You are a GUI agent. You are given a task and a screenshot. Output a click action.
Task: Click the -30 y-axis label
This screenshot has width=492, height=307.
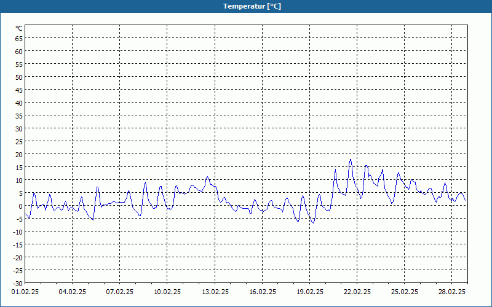(18, 284)
